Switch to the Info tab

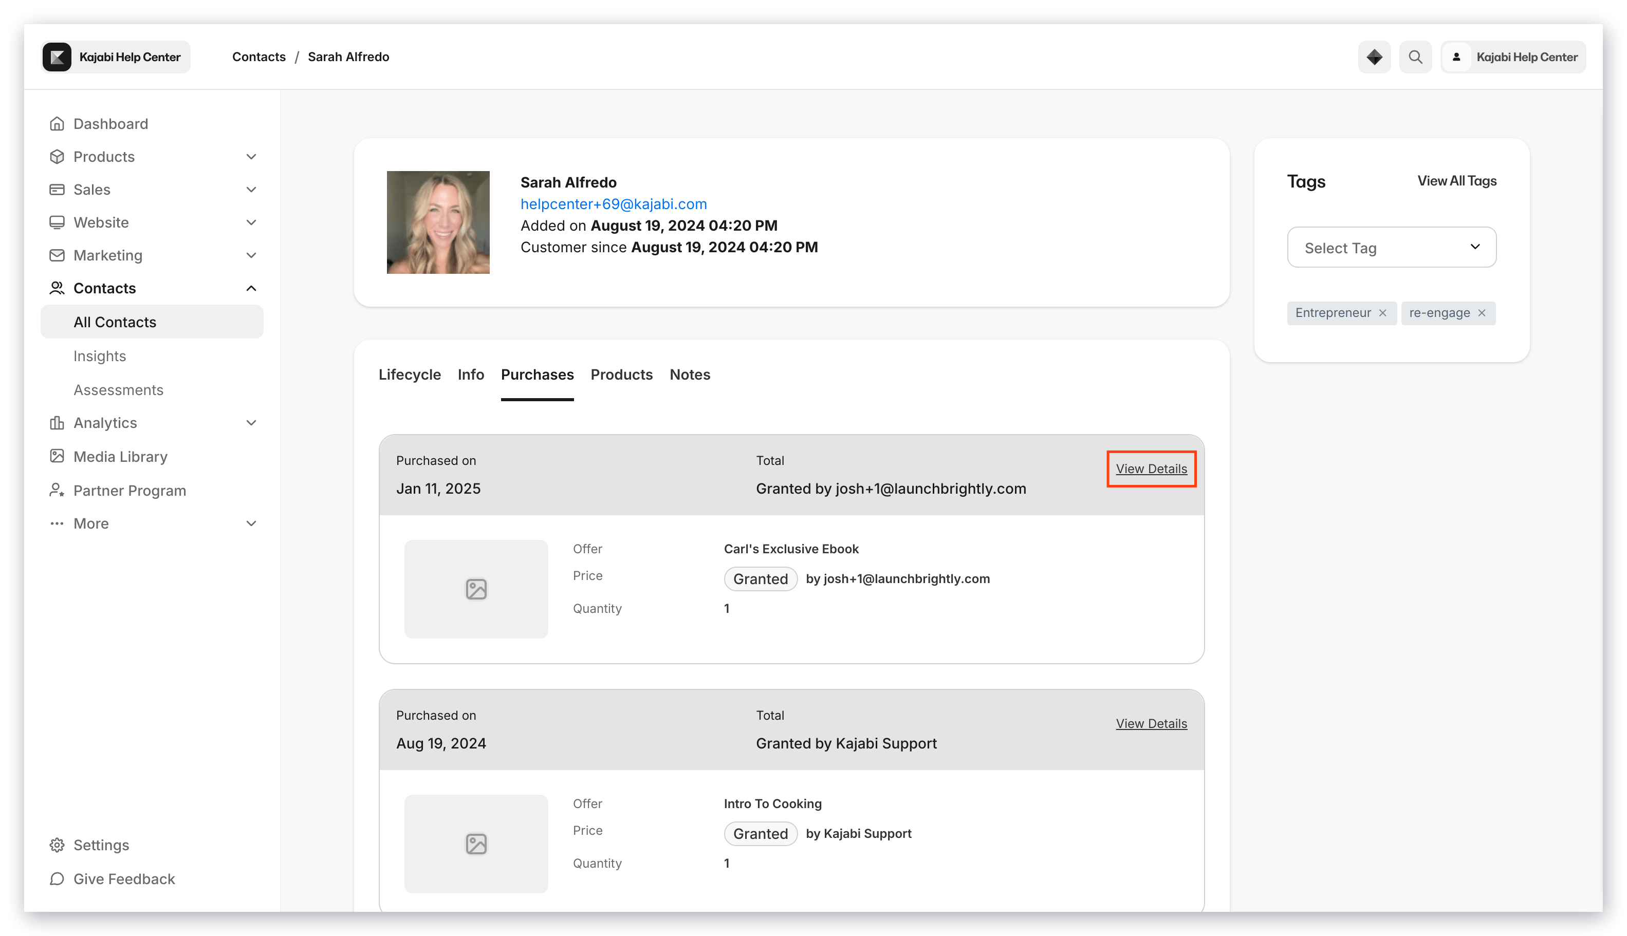point(470,374)
